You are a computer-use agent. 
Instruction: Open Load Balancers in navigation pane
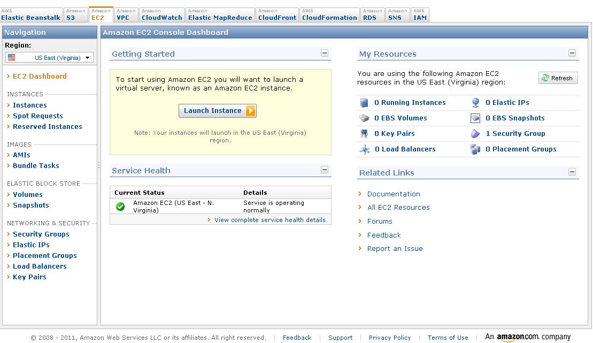(40, 266)
